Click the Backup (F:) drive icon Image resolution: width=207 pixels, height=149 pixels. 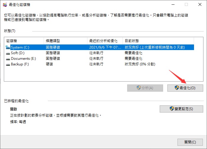click(x=8, y=64)
